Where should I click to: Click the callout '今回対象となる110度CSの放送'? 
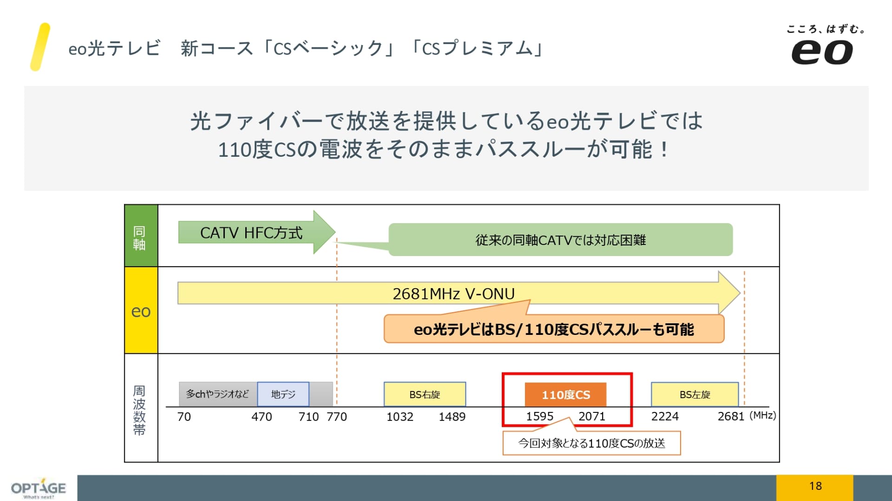point(591,443)
